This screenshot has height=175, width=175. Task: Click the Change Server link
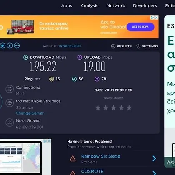30,113
